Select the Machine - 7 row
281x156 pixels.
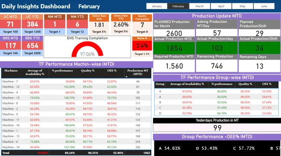click(76, 81)
